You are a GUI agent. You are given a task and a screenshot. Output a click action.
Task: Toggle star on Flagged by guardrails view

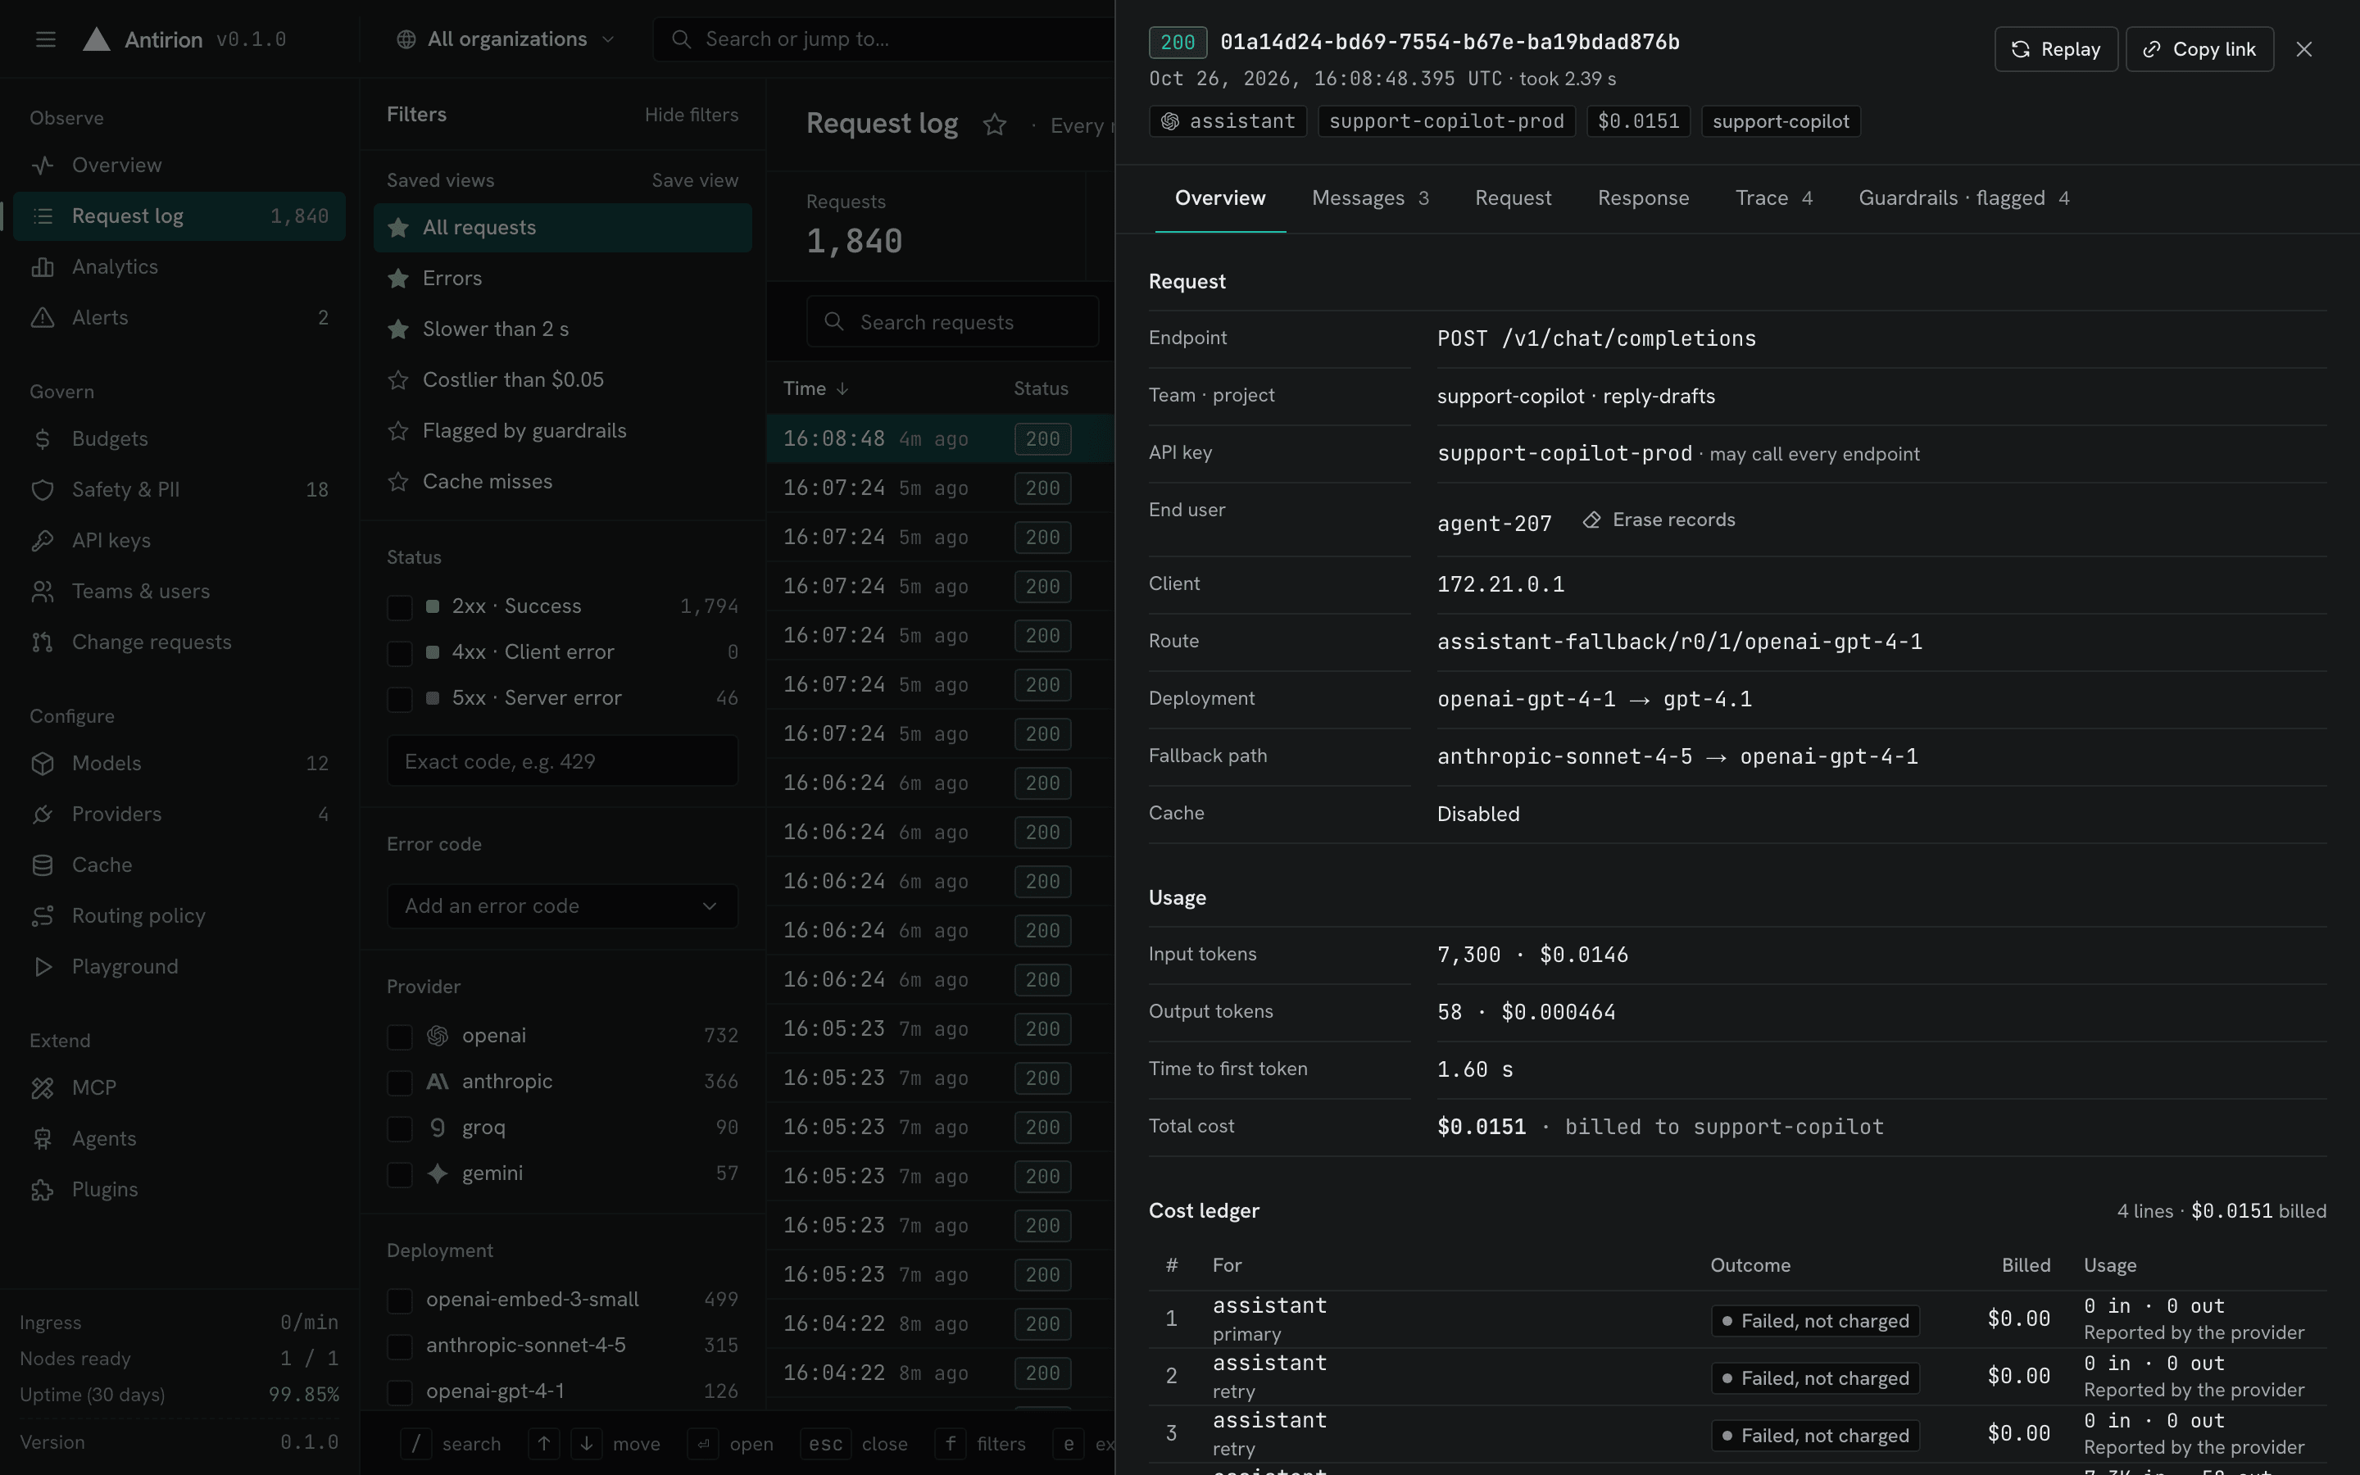click(398, 430)
